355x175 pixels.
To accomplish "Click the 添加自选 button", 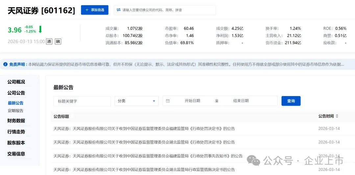I will pos(95,10).
